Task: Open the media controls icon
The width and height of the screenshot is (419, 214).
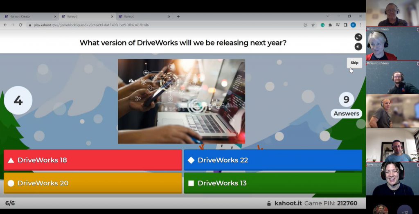Action: click(338, 25)
